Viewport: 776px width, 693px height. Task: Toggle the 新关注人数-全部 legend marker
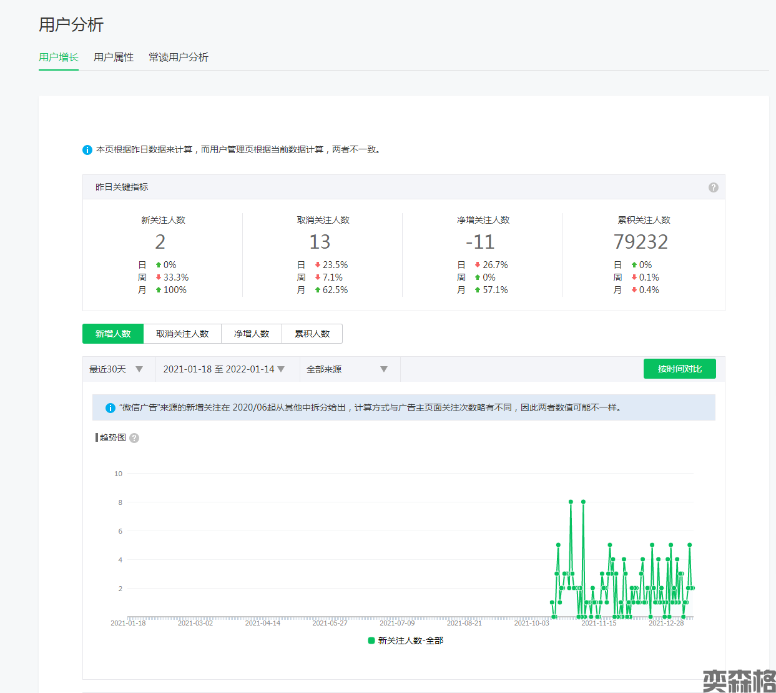pyautogui.click(x=371, y=641)
